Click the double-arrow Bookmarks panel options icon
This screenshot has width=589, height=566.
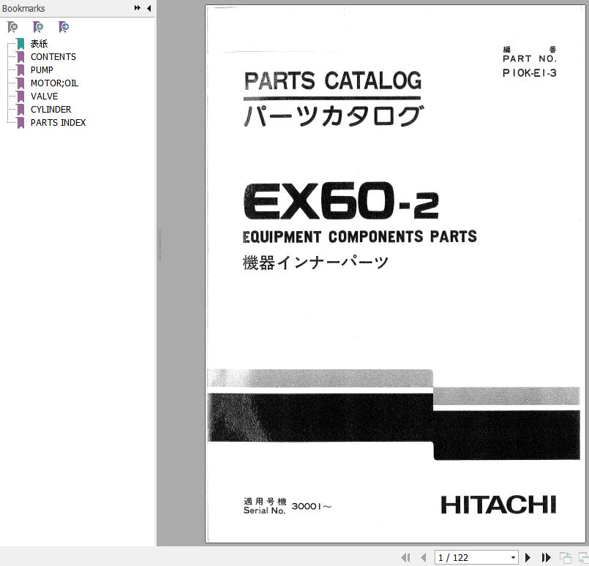click(x=137, y=8)
